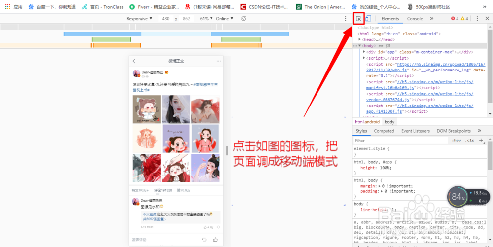Screen dimensions: 493x247
Task: Toggle the .cls class editor button
Action: pos(469,141)
